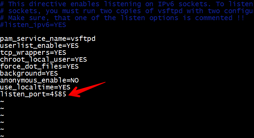Click the YES value of chroot_local_user
This screenshot has width=254, height=138.
(81, 60)
